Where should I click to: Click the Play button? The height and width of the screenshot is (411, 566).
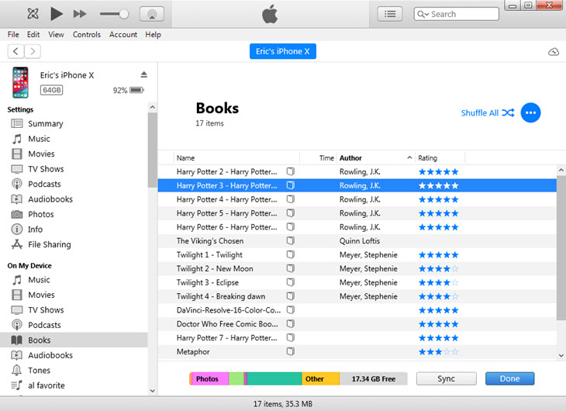coord(57,14)
